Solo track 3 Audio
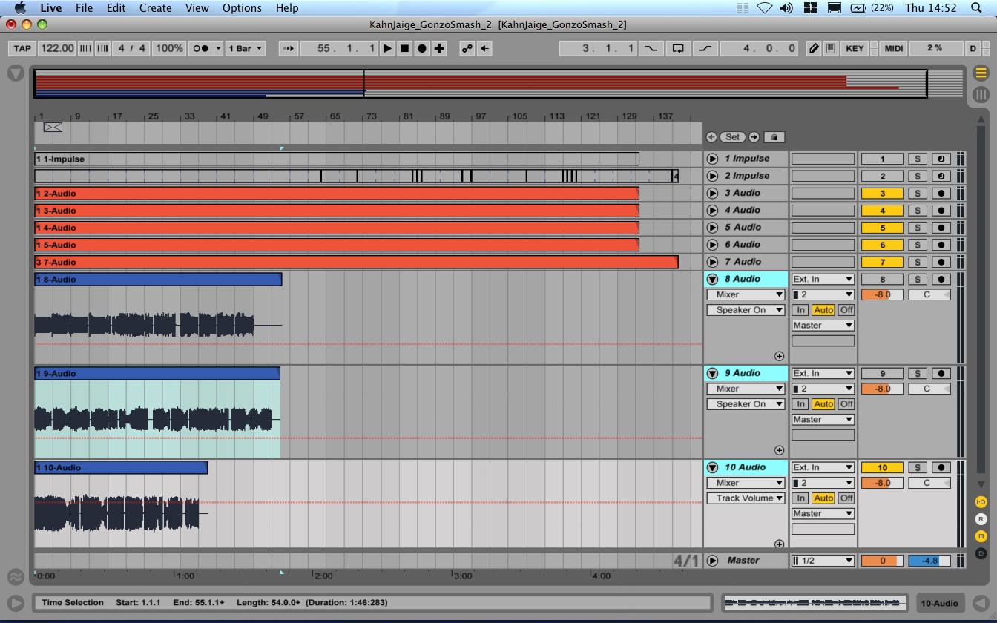 [918, 194]
